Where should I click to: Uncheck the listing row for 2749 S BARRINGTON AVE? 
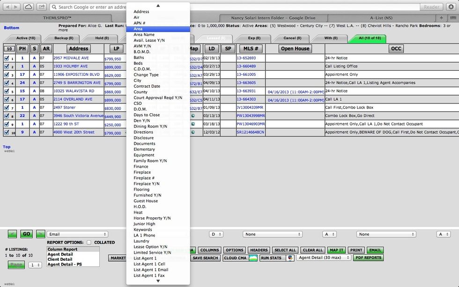(x=7, y=83)
